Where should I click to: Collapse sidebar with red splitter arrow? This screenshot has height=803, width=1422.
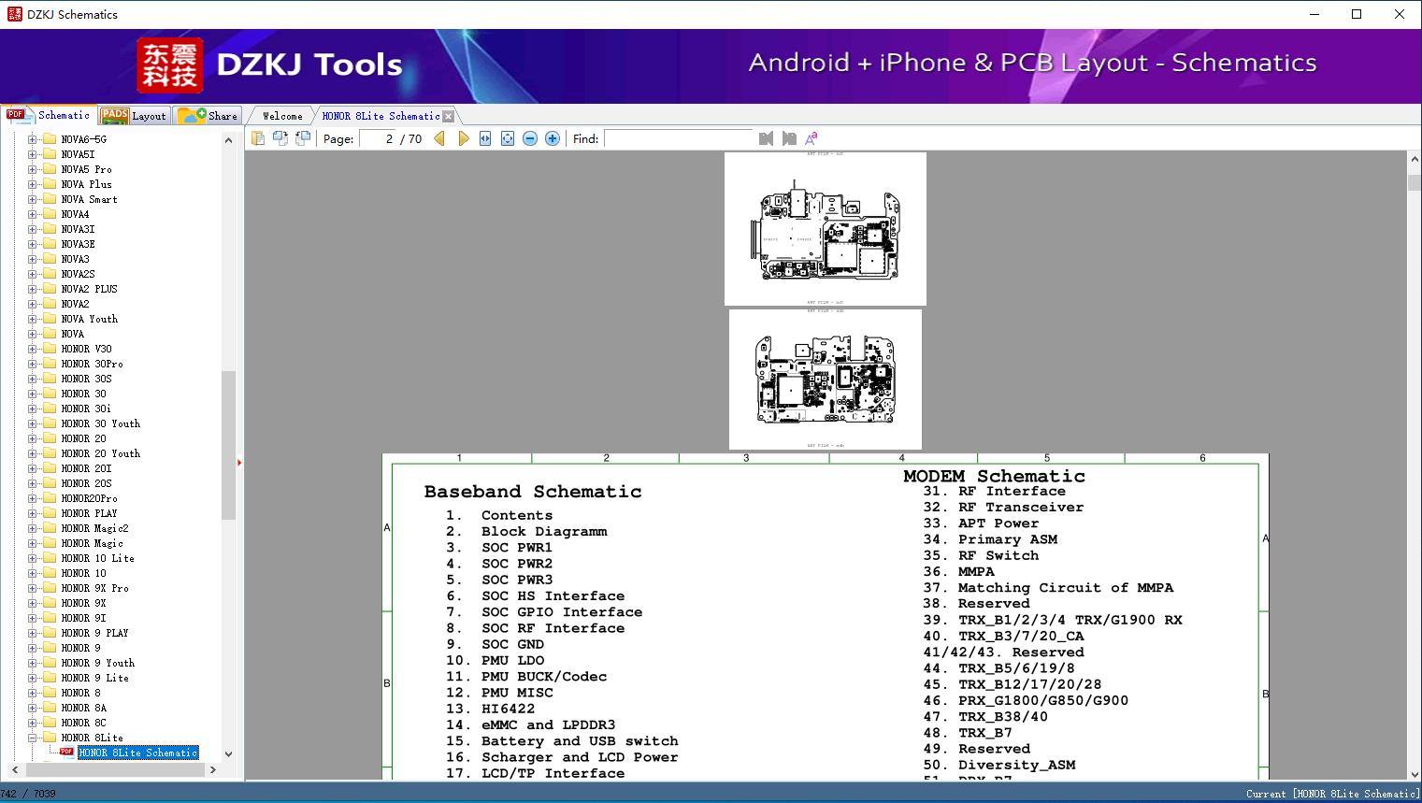(x=239, y=463)
